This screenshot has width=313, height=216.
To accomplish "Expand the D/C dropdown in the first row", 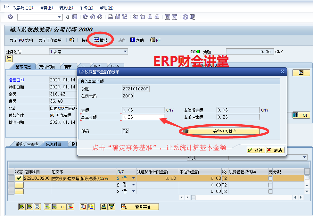I will coord(134,178).
